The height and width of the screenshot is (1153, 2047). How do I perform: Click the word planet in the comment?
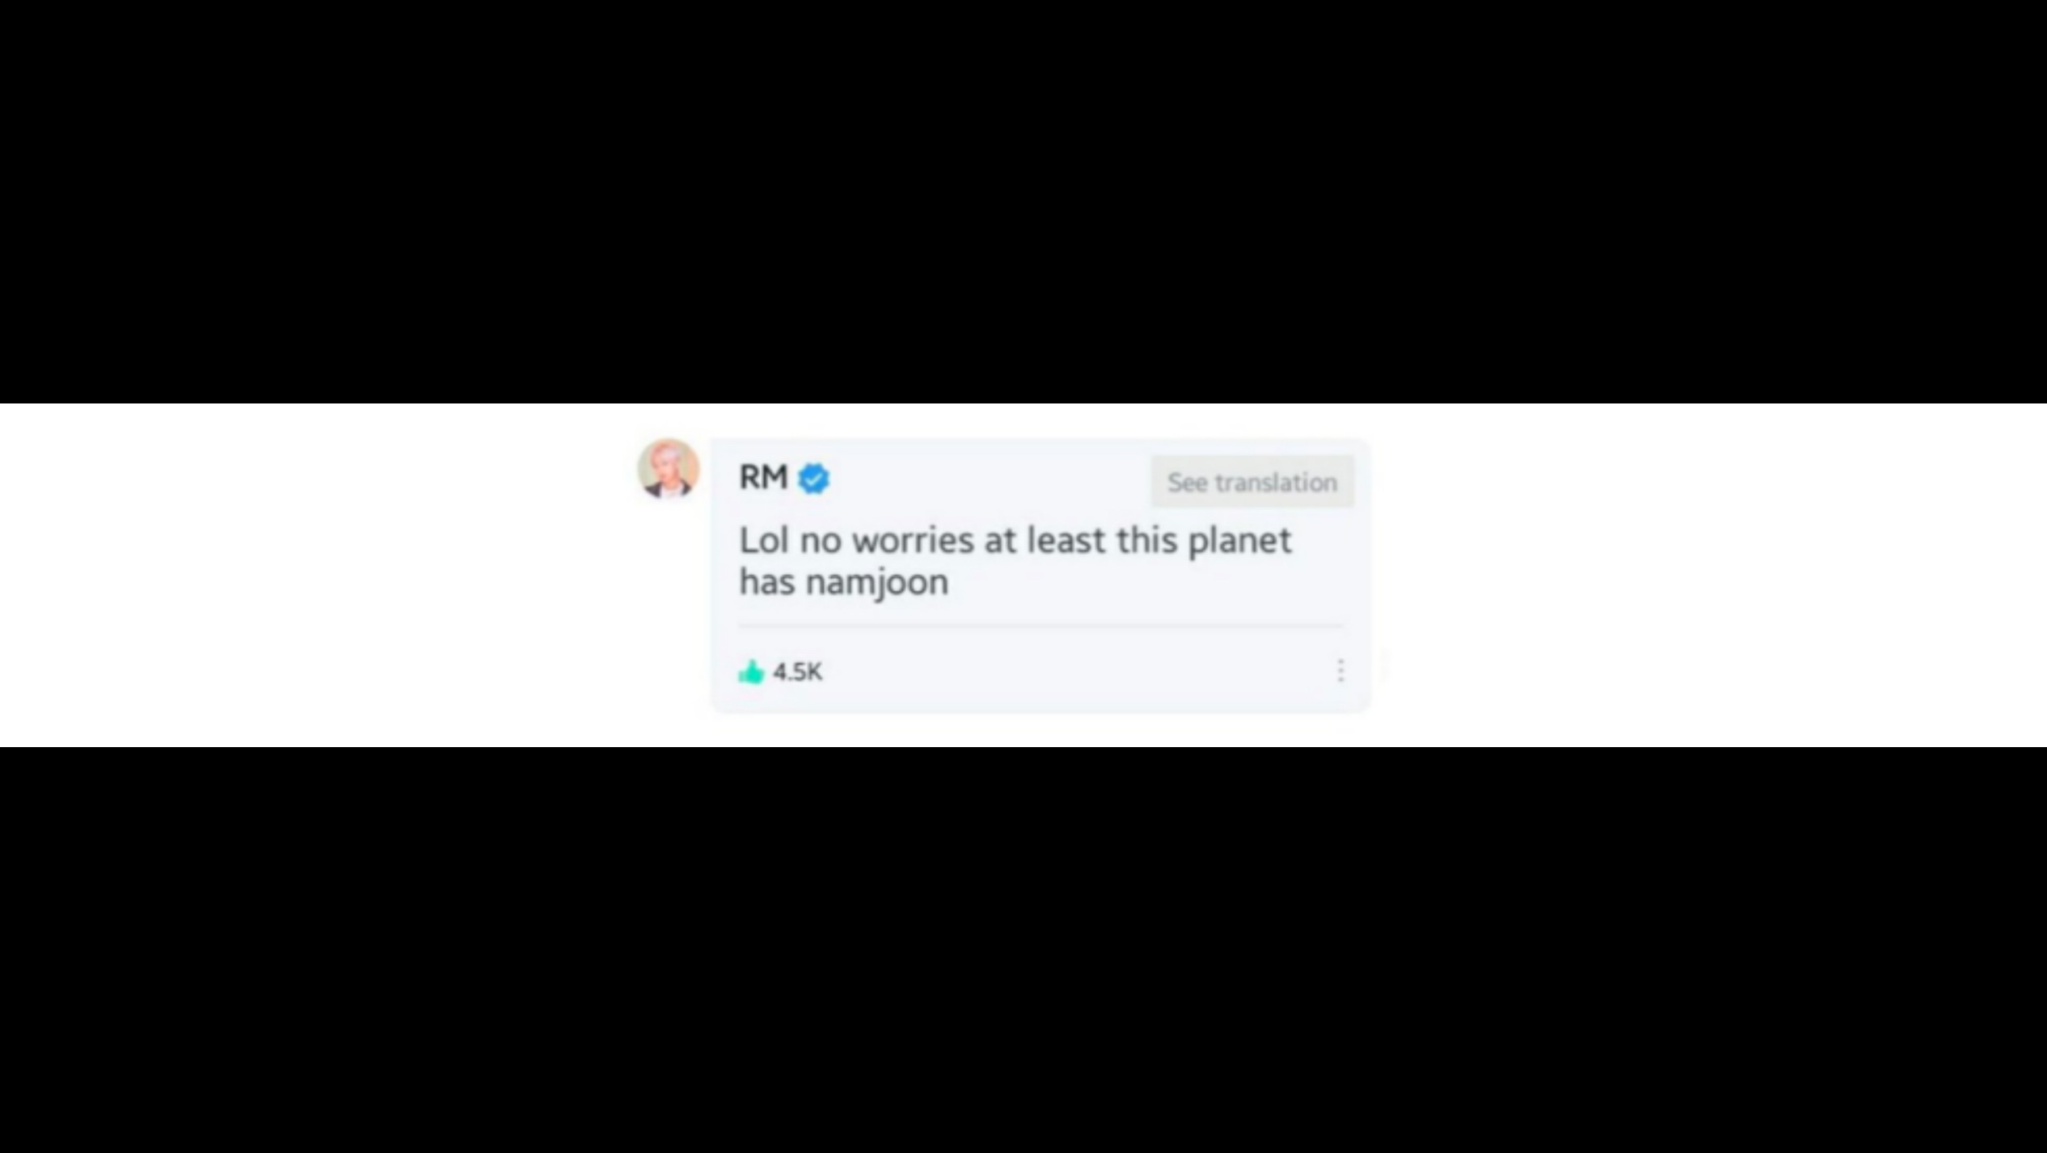point(1240,542)
